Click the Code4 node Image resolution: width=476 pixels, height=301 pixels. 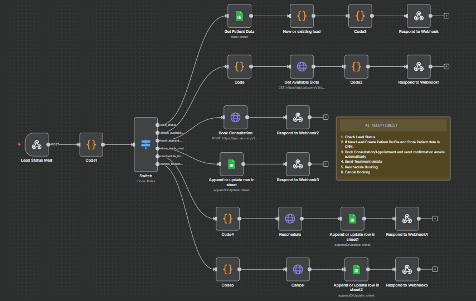point(227,219)
